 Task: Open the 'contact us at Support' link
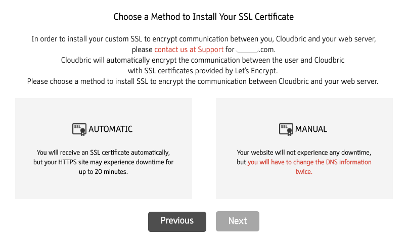pos(189,50)
